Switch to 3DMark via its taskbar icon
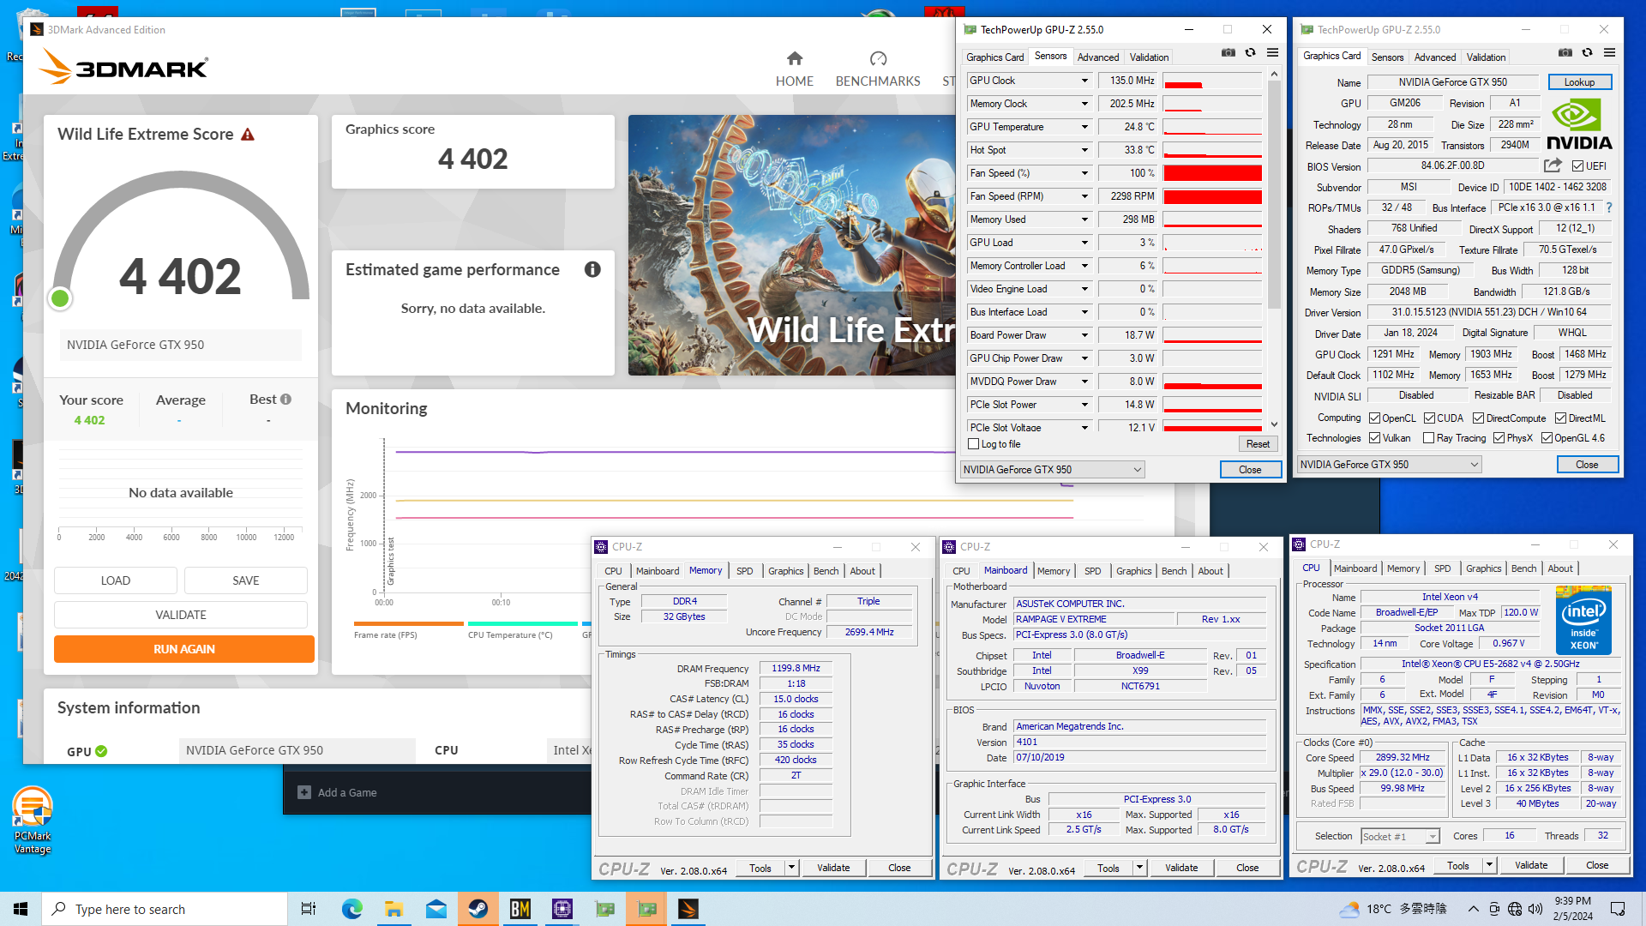This screenshot has height=926, width=1646. click(688, 909)
